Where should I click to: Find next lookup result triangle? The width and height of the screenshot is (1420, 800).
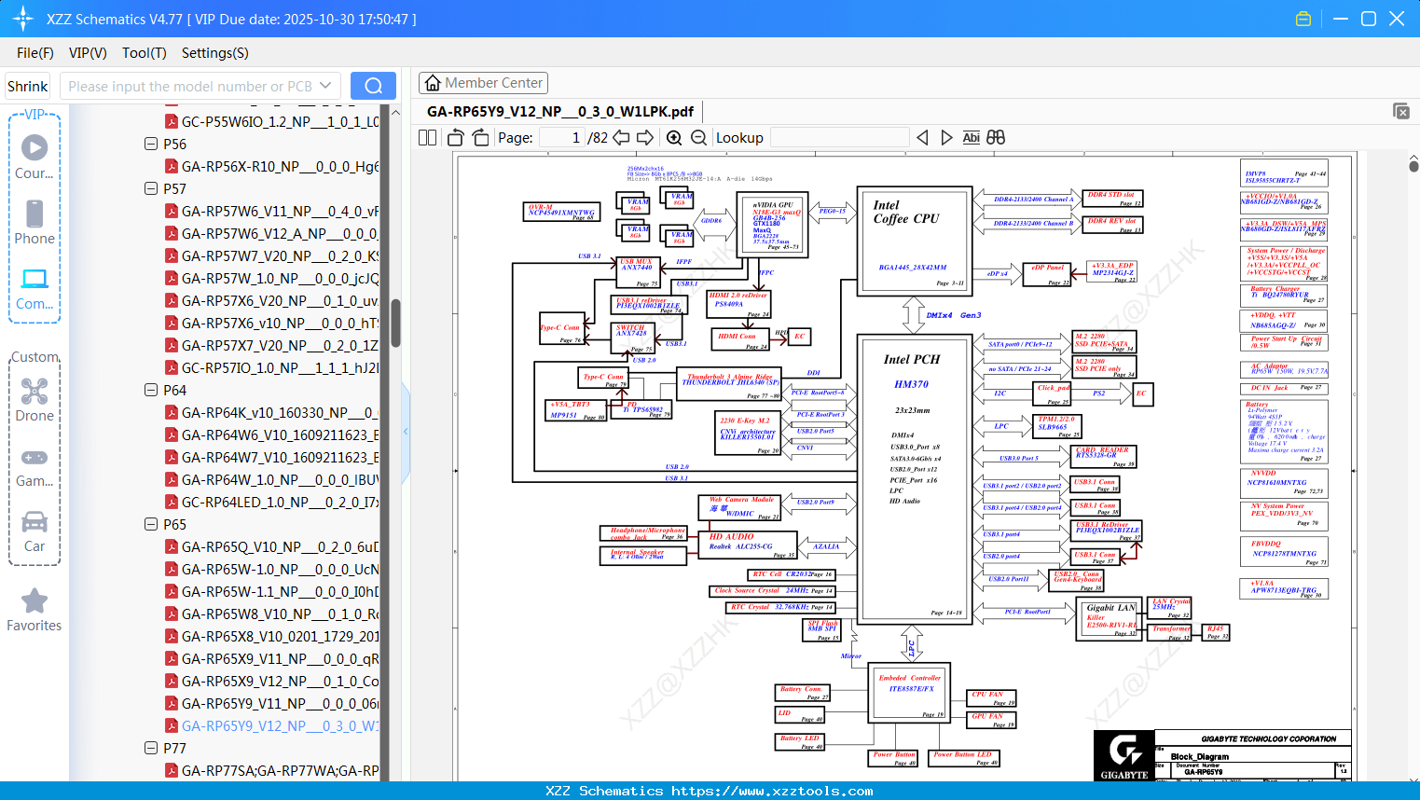[x=946, y=138]
